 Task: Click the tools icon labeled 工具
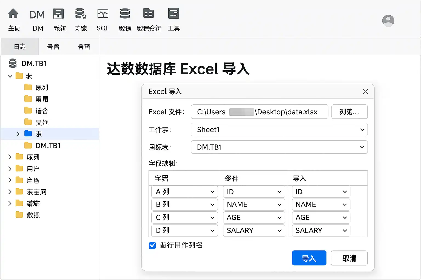pos(173,13)
